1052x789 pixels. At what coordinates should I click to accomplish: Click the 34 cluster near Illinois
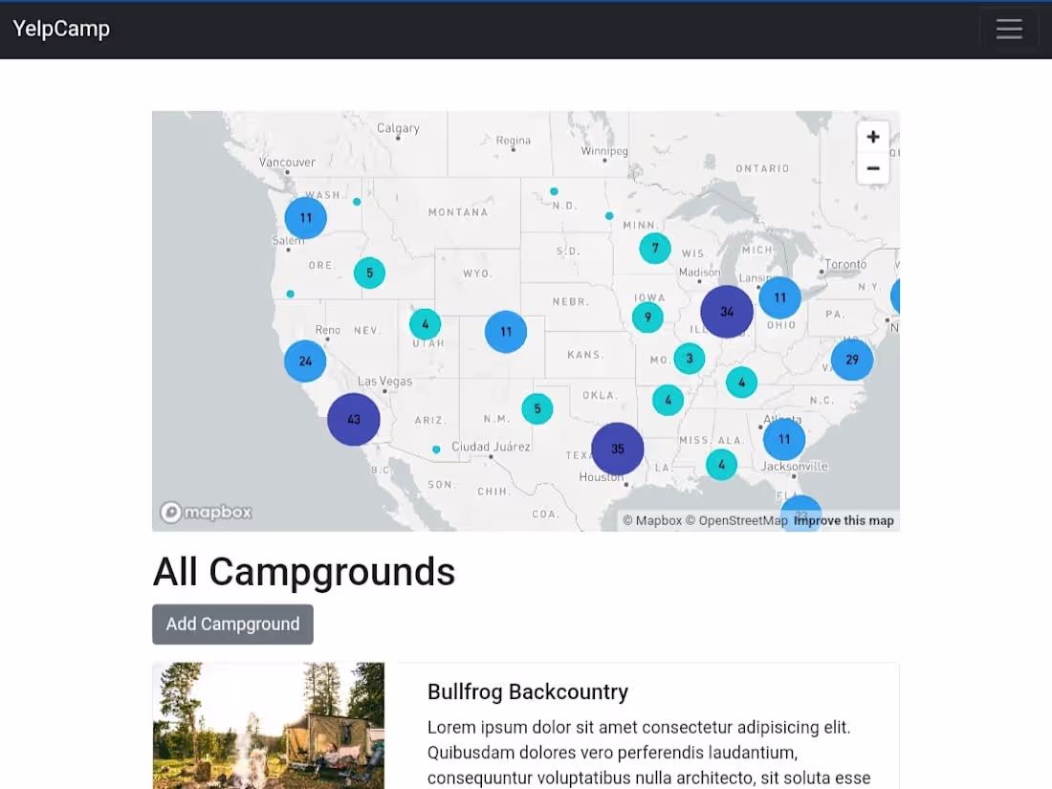click(x=727, y=311)
